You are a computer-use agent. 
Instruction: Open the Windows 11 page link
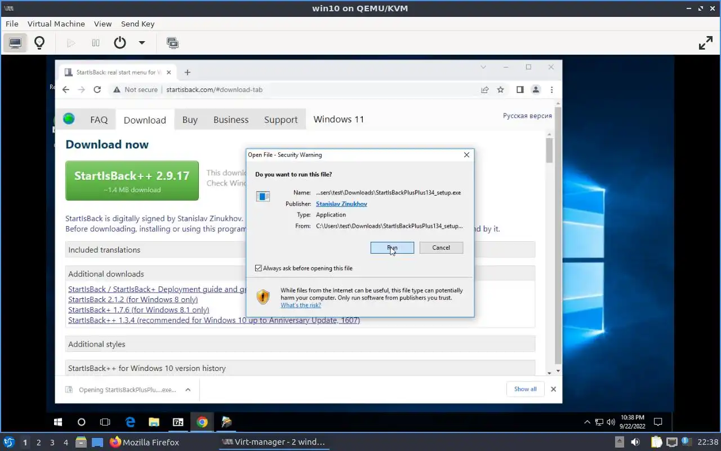339,119
